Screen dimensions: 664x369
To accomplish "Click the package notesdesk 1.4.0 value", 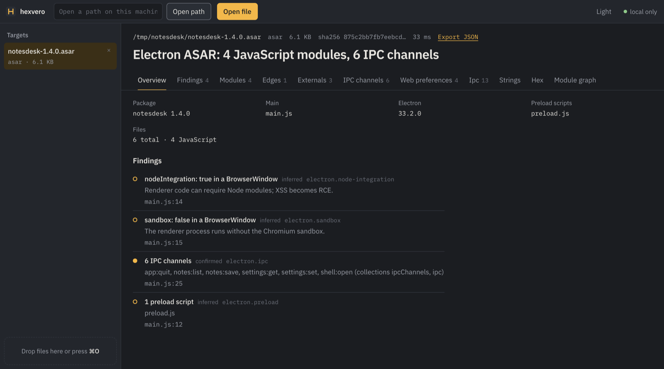I will pyautogui.click(x=161, y=114).
